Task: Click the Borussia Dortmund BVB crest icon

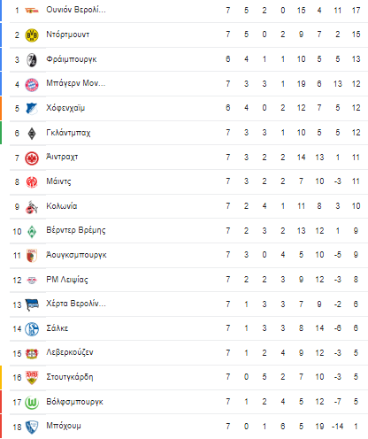Action: [32, 35]
